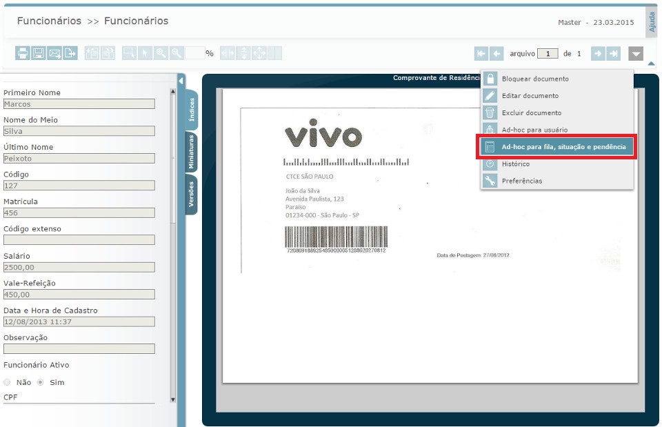
Task: Go to the next file arrow
Action: coord(597,54)
